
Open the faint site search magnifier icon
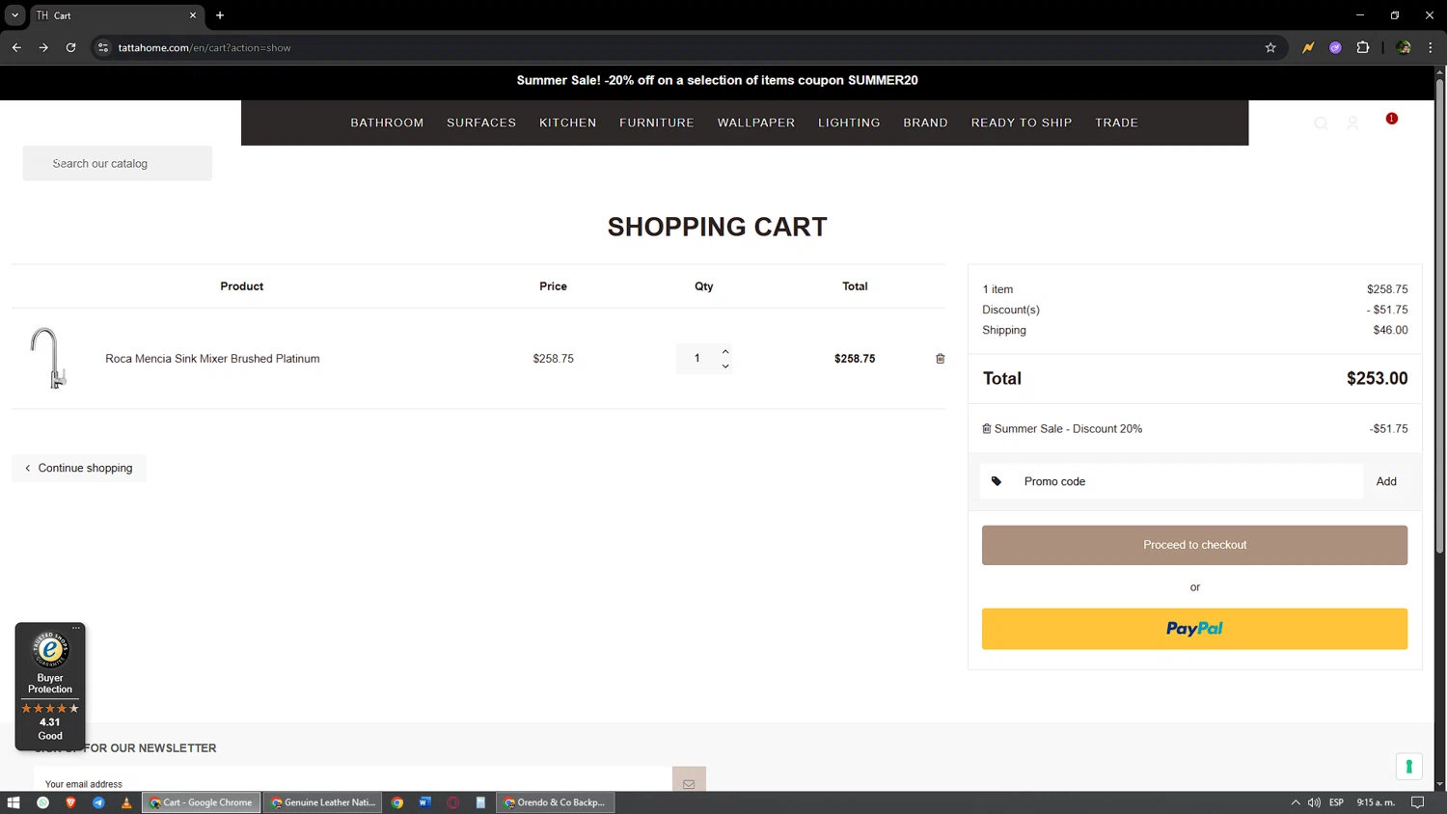pos(1321,123)
